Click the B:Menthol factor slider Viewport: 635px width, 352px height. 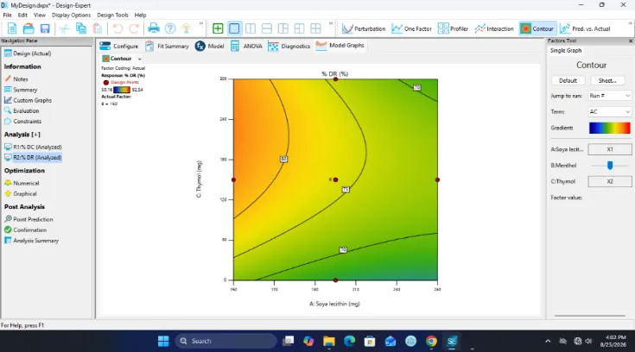610,165
